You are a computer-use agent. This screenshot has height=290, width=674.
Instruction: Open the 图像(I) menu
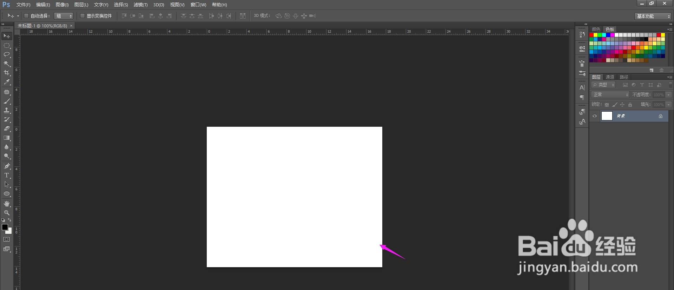pyautogui.click(x=62, y=5)
